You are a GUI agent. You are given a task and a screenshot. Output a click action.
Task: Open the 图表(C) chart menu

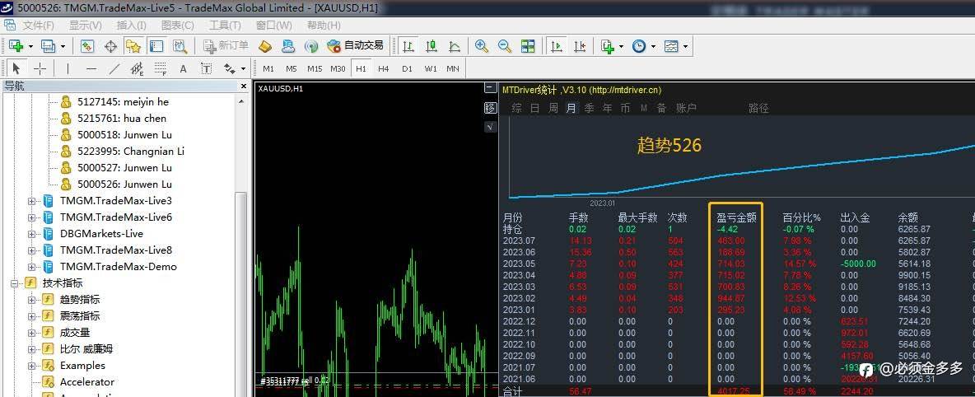click(x=176, y=25)
